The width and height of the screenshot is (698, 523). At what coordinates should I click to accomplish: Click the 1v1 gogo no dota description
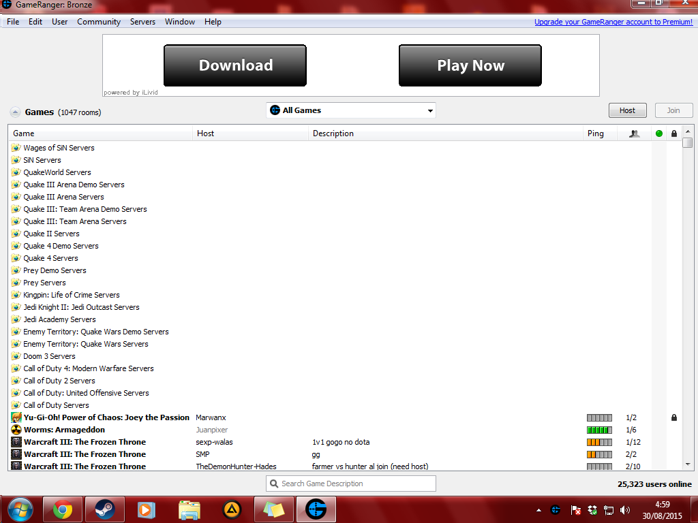341,442
